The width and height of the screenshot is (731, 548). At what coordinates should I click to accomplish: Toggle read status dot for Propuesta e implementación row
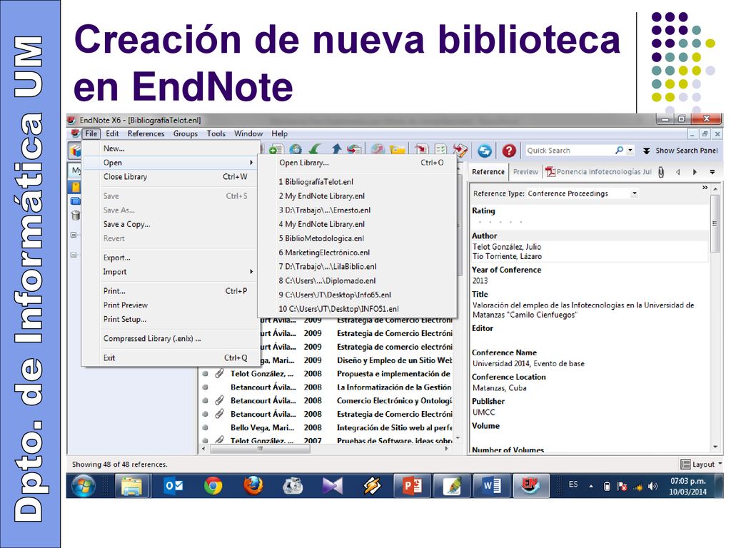pos(205,374)
